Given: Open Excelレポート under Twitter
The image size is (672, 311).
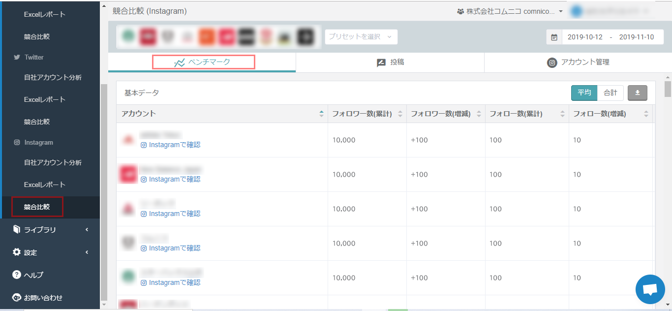Looking at the screenshot, I should [x=45, y=99].
